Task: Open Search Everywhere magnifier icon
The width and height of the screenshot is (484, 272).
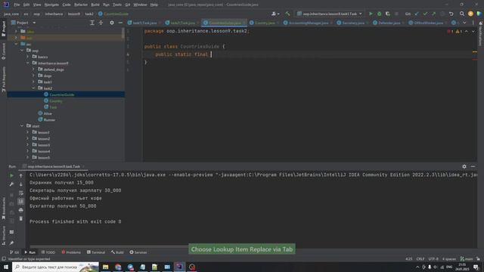Action: tap(462, 14)
